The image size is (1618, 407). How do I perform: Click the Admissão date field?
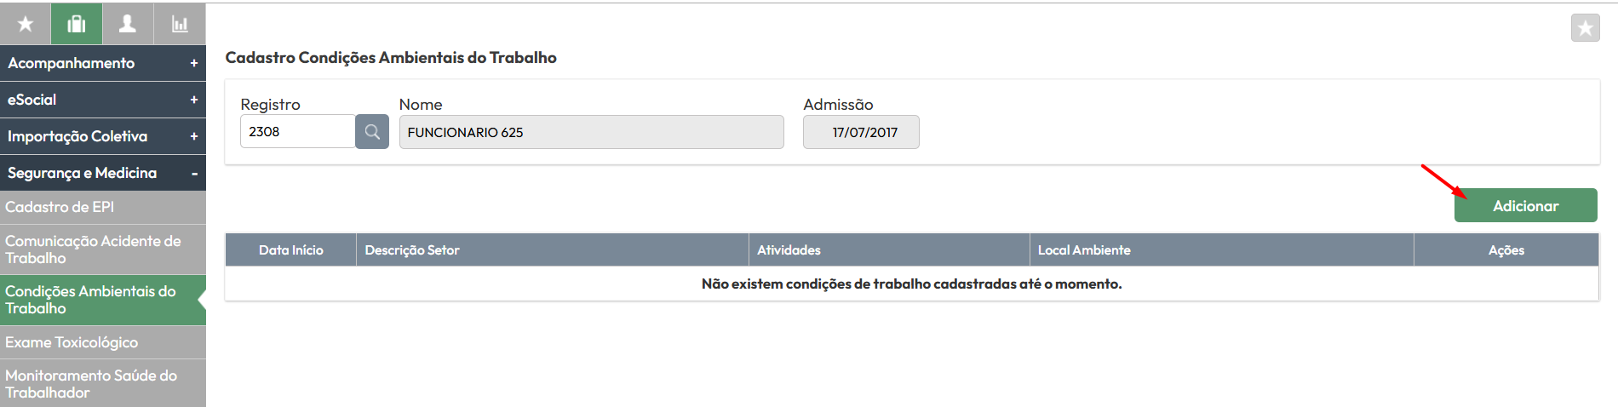pos(861,132)
